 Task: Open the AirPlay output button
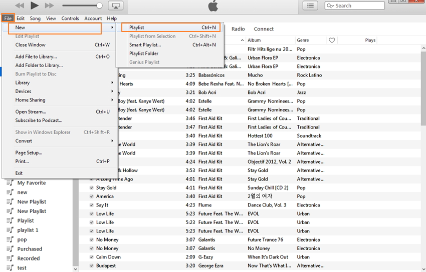point(115,5)
